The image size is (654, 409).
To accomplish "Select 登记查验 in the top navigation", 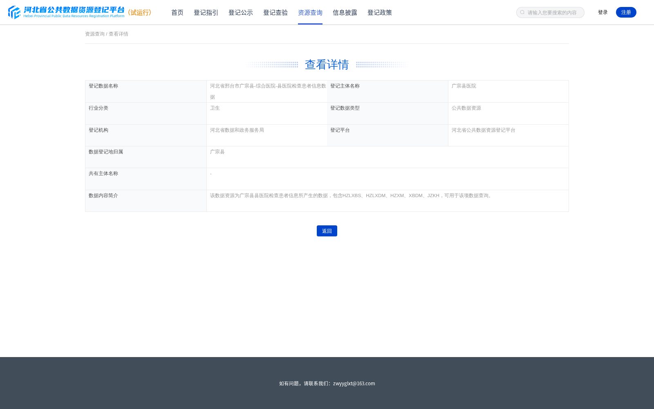I will pyautogui.click(x=275, y=13).
